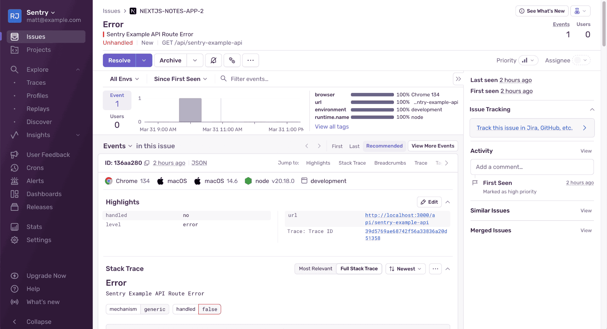Open the Resolve dropdown arrow
This screenshot has width=607, height=329.
point(144,60)
